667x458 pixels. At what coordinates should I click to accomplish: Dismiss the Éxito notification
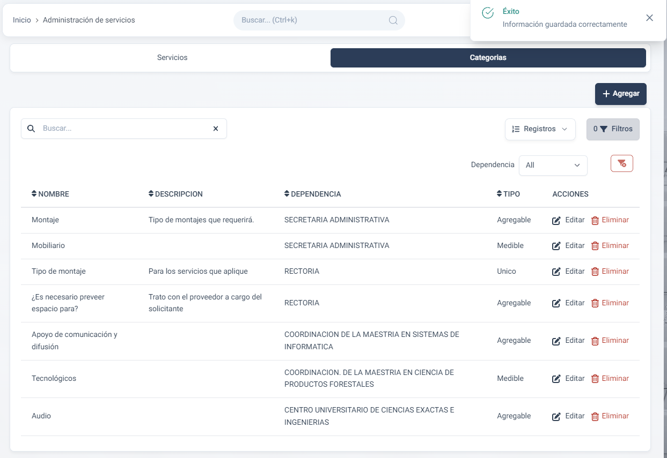[649, 18]
